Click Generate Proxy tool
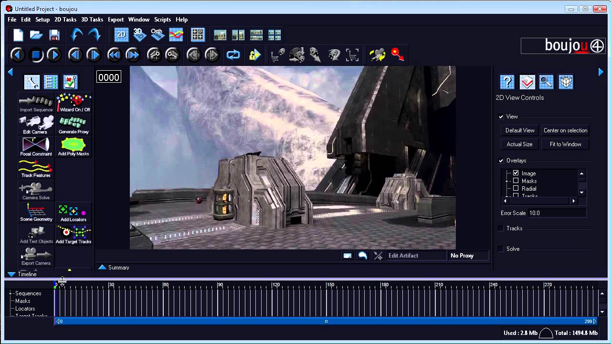Viewport: 611px width, 344px height. 74,126
